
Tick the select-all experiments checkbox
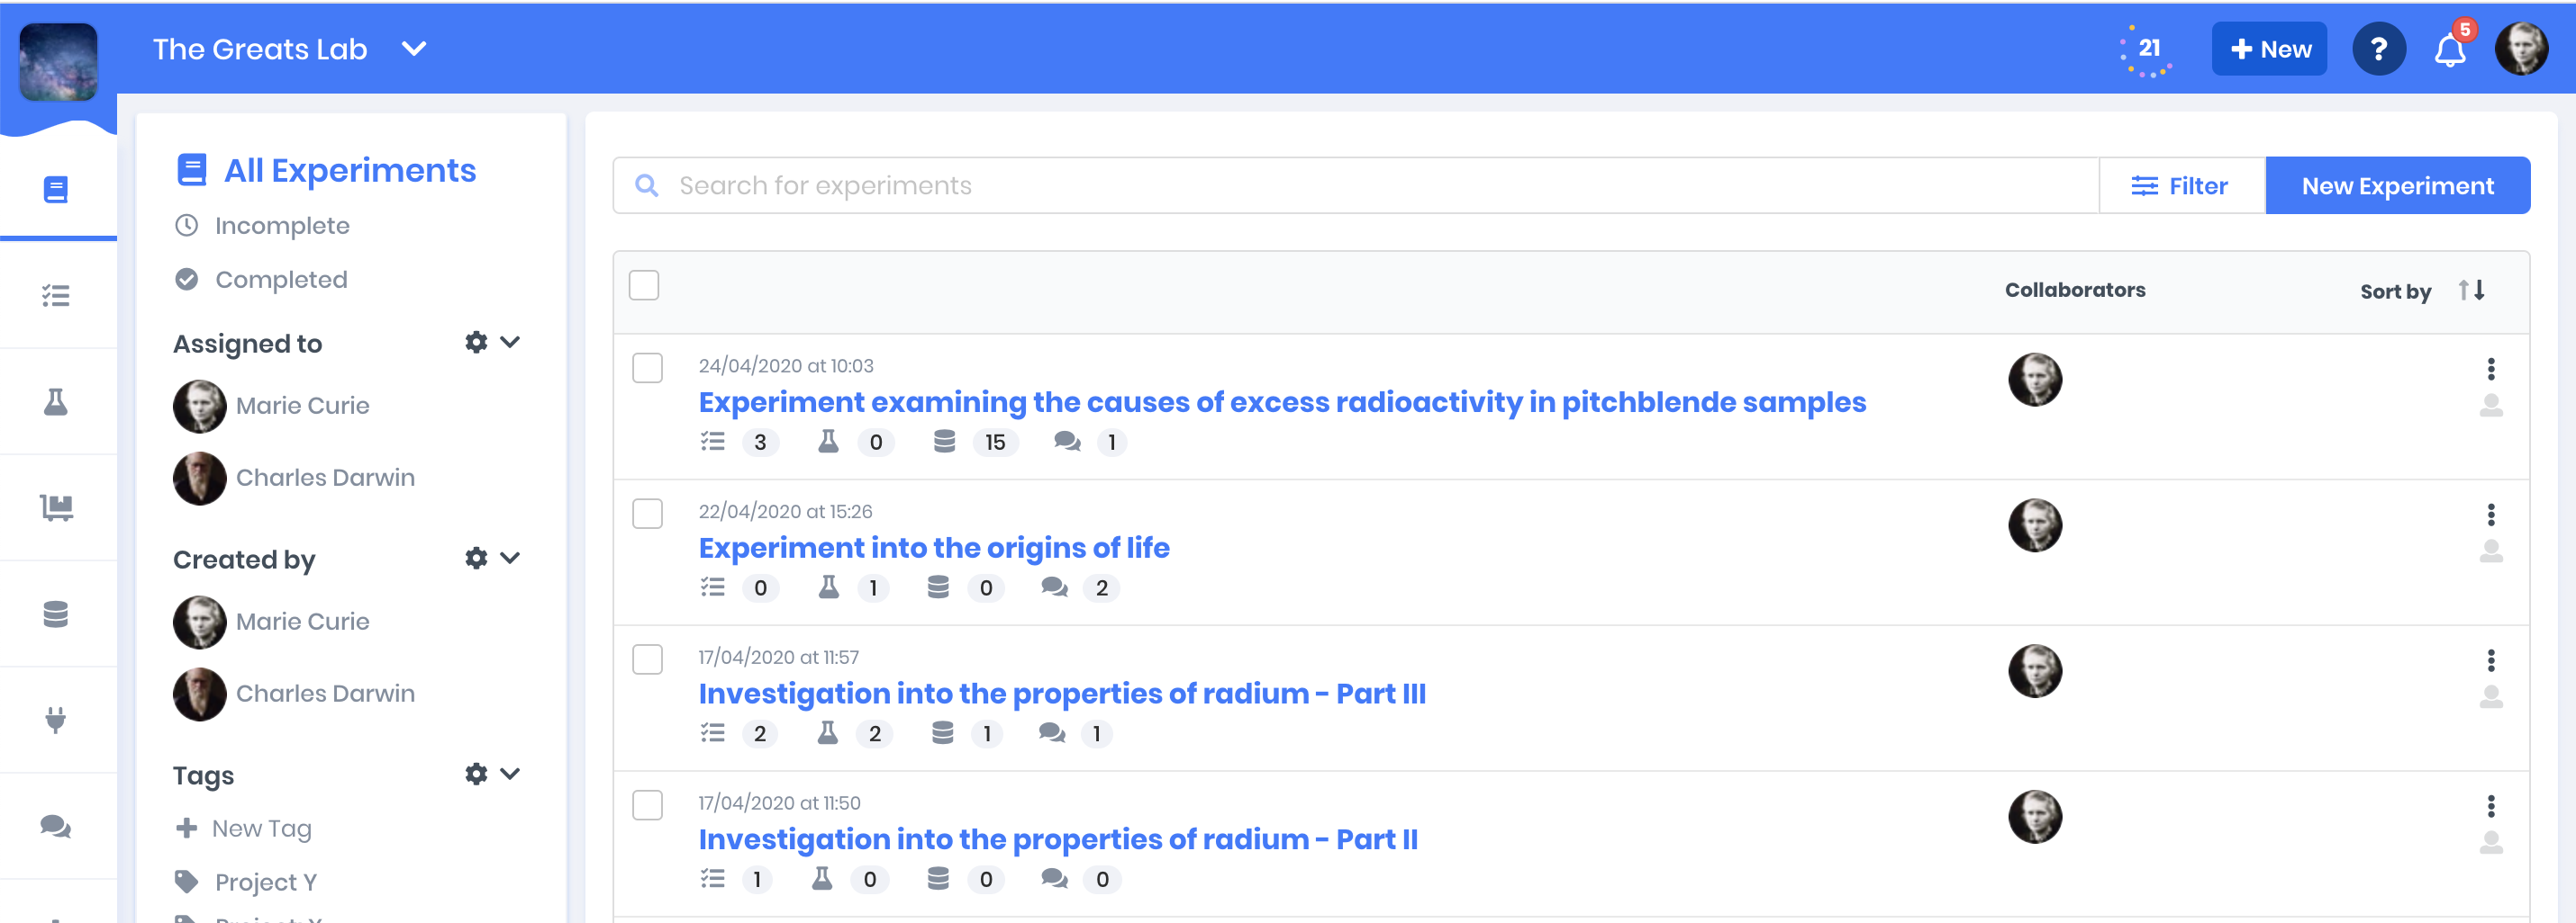point(644,286)
